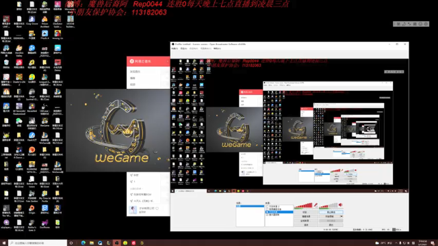The image size is (438, 246).
Task: Click the OBS icon on the taskbar
Action: [x=116, y=243]
